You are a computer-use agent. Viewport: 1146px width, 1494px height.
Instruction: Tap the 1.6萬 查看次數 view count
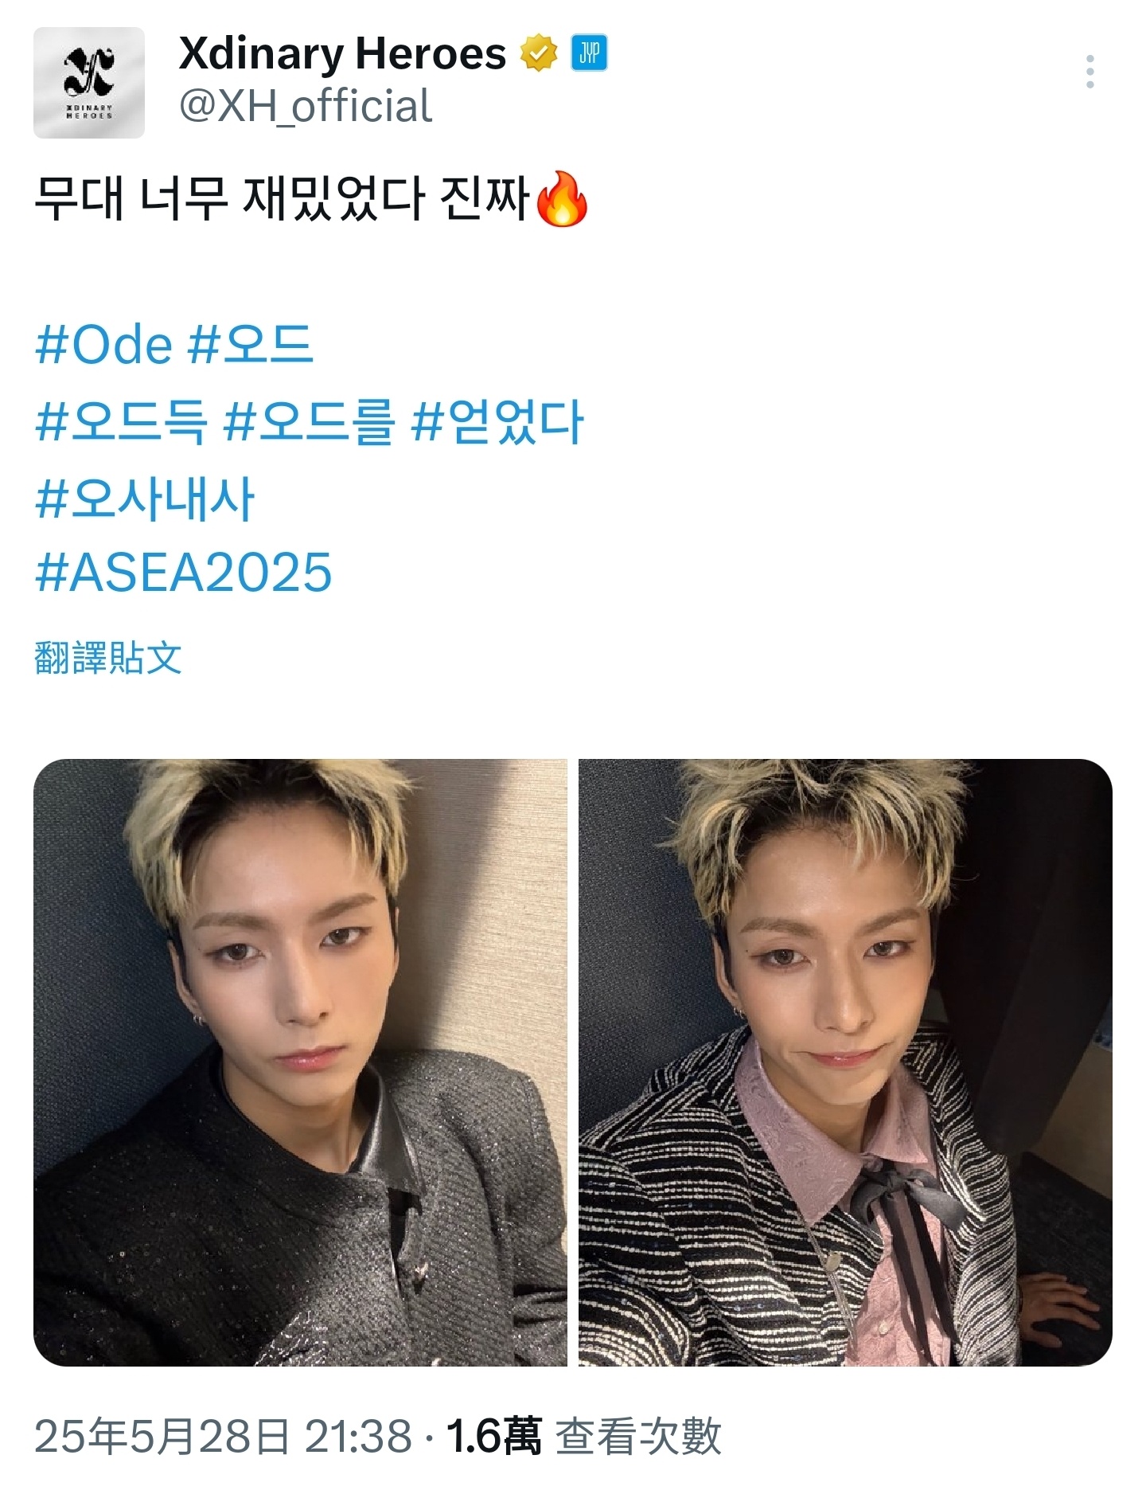(x=583, y=1436)
